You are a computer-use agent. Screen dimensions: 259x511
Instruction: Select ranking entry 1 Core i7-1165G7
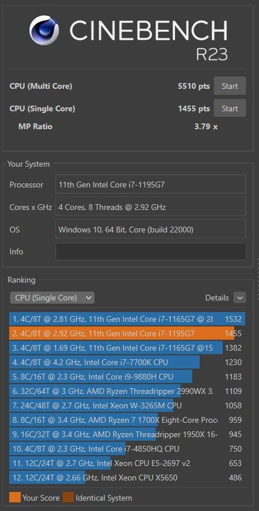pos(127,319)
